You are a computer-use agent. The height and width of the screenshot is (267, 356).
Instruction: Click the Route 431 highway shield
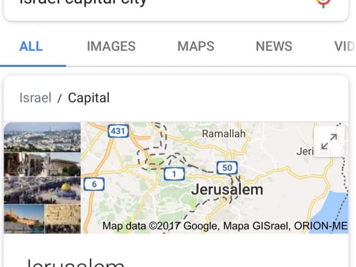point(118,131)
